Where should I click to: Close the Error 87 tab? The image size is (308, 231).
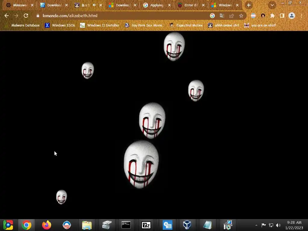click(x=203, y=5)
